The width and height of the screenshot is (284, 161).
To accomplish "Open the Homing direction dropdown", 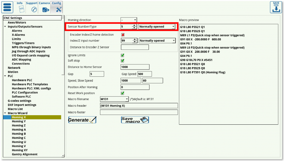I will tap(128, 20).
